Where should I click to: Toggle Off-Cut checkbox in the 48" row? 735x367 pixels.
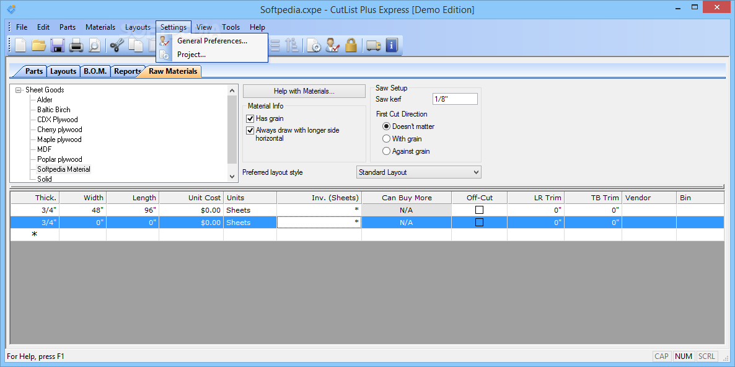click(x=479, y=210)
